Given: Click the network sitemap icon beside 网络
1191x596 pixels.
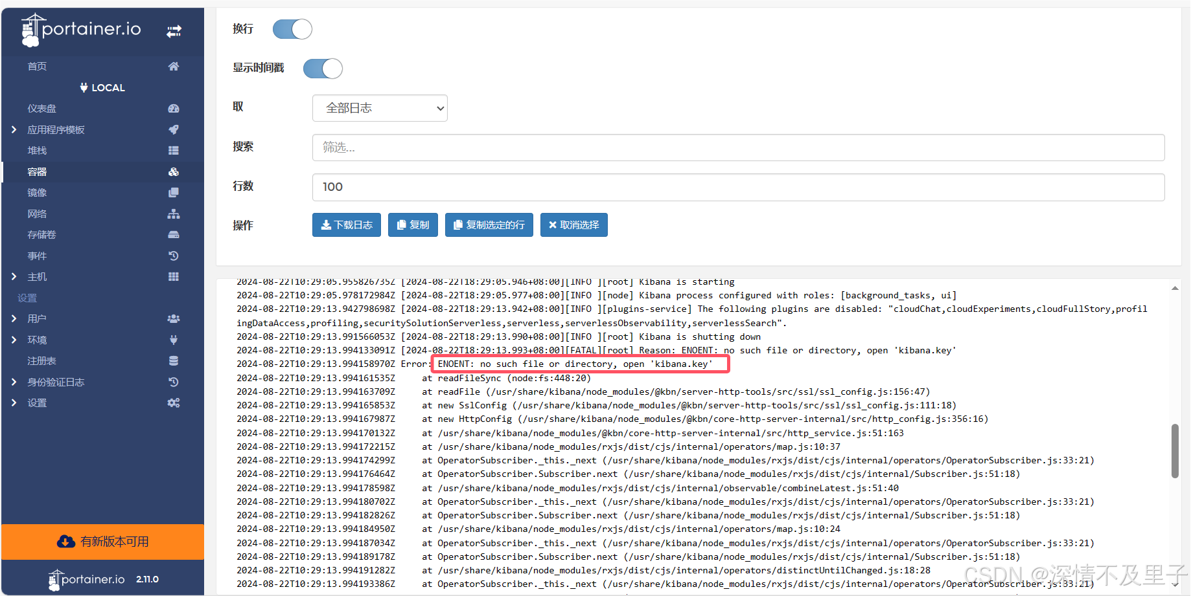Looking at the screenshot, I should point(174,214).
